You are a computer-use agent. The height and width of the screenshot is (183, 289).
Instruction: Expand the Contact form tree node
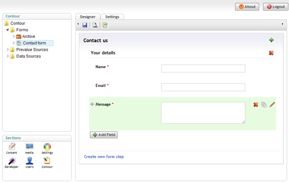point(13,43)
